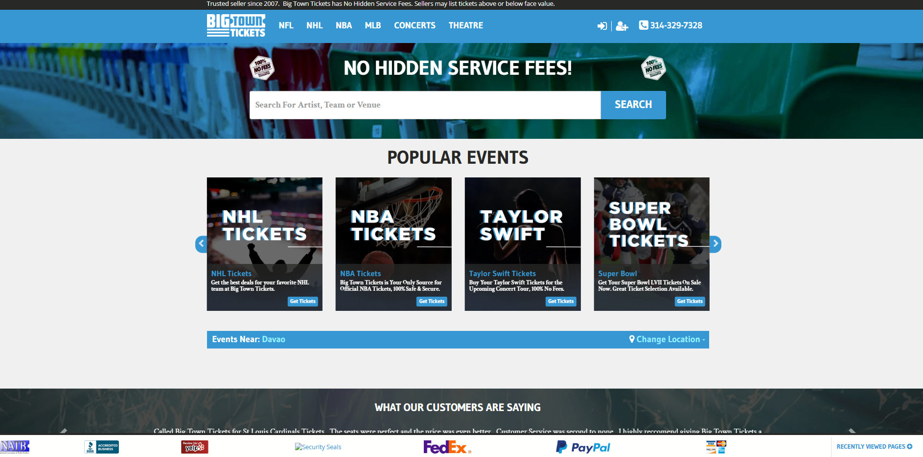Screen dimensions: 923x457
Task: Click the location pin icon
Action: pos(632,339)
